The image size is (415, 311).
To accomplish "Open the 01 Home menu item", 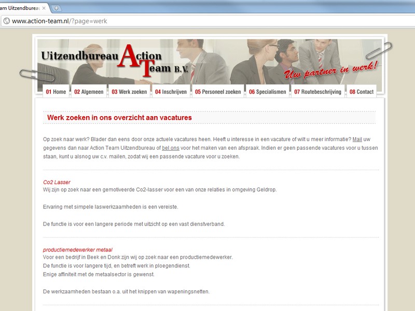I will (x=56, y=92).
